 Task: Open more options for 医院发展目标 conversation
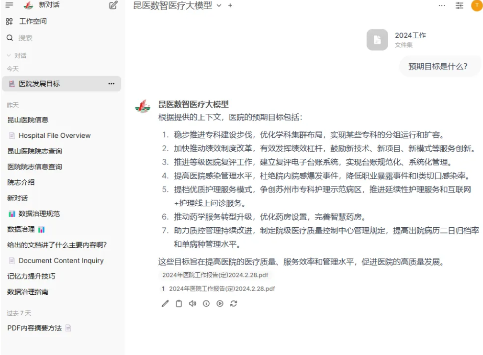click(112, 83)
